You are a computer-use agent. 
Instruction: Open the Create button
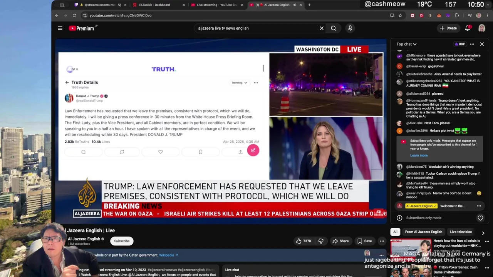(448, 28)
